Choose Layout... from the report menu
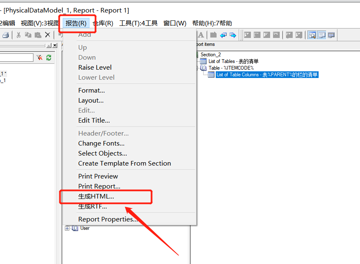 coord(130,100)
